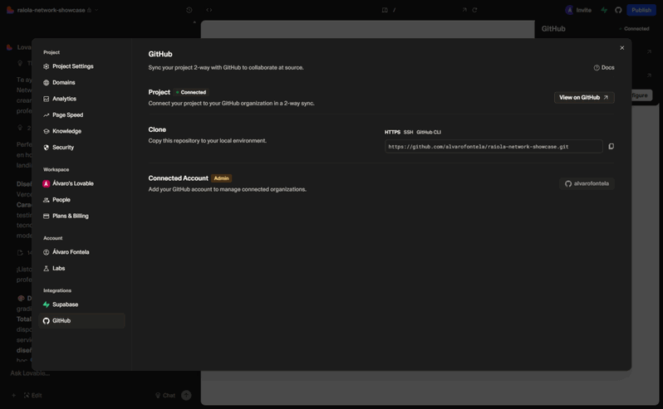This screenshot has height=409, width=663.
Task: Click the Security shield icon
Action: click(x=46, y=148)
